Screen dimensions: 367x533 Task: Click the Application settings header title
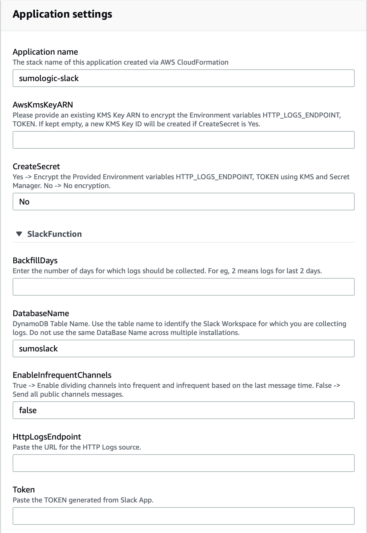pyautogui.click(x=62, y=14)
